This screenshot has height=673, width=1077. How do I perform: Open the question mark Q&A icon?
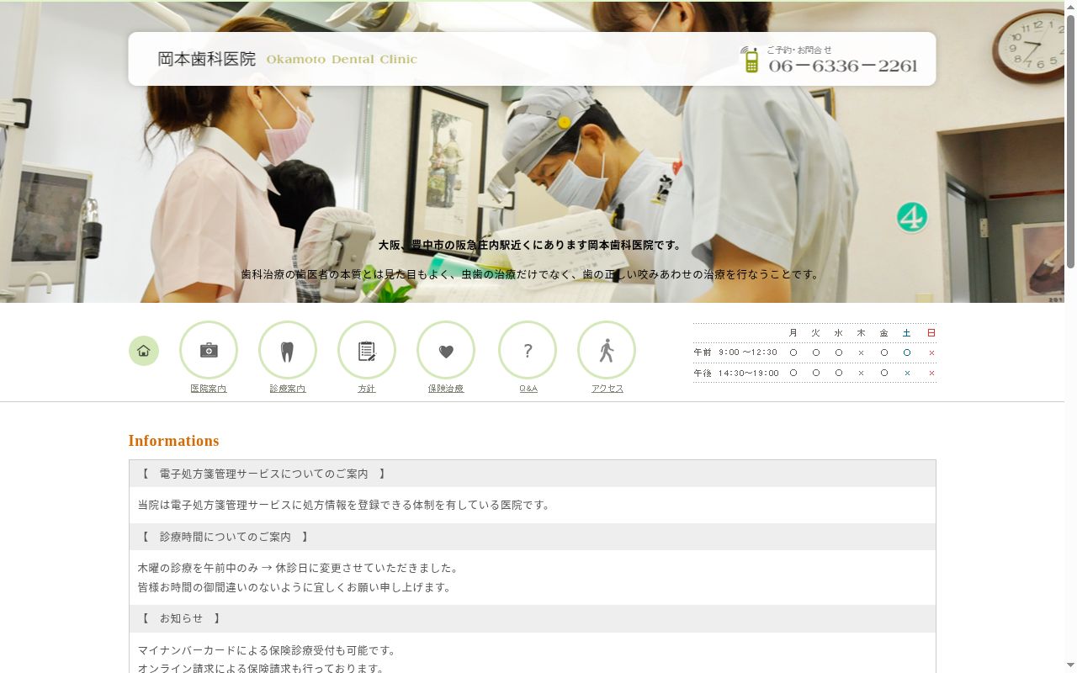point(528,350)
